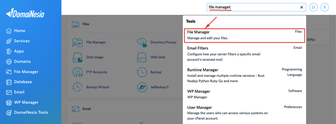Open Home from the sidebar
Viewport: 336px width, 124px height.
(x=16, y=31)
